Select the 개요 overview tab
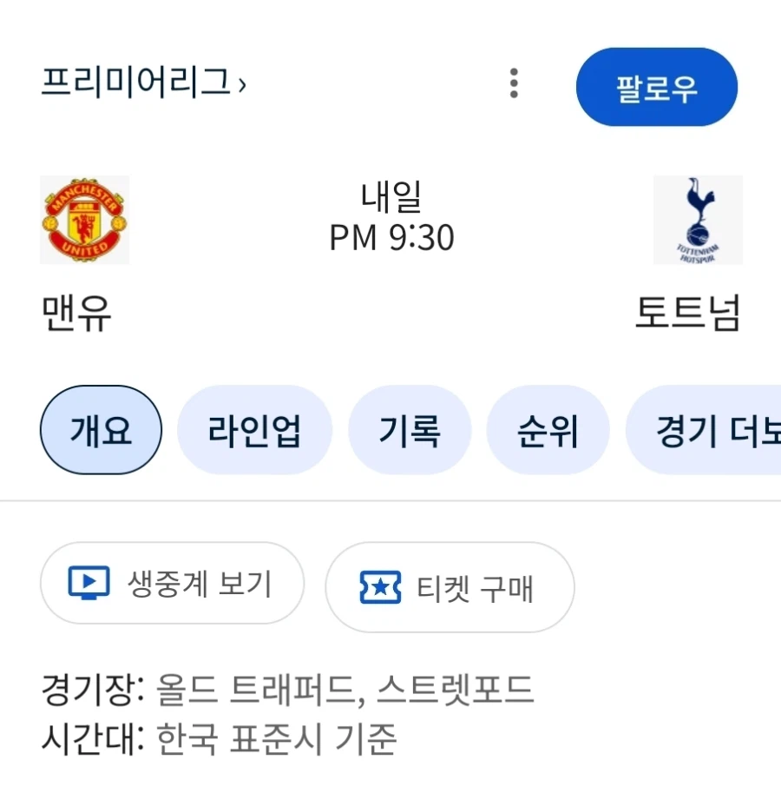 tap(101, 430)
